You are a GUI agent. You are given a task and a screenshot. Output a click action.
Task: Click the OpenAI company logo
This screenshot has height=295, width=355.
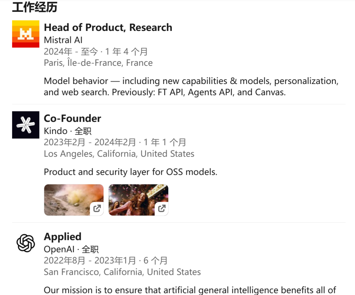pyautogui.click(x=26, y=243)
